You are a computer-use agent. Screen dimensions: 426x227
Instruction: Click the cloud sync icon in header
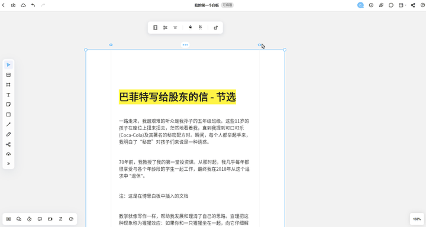click(23, 5)
